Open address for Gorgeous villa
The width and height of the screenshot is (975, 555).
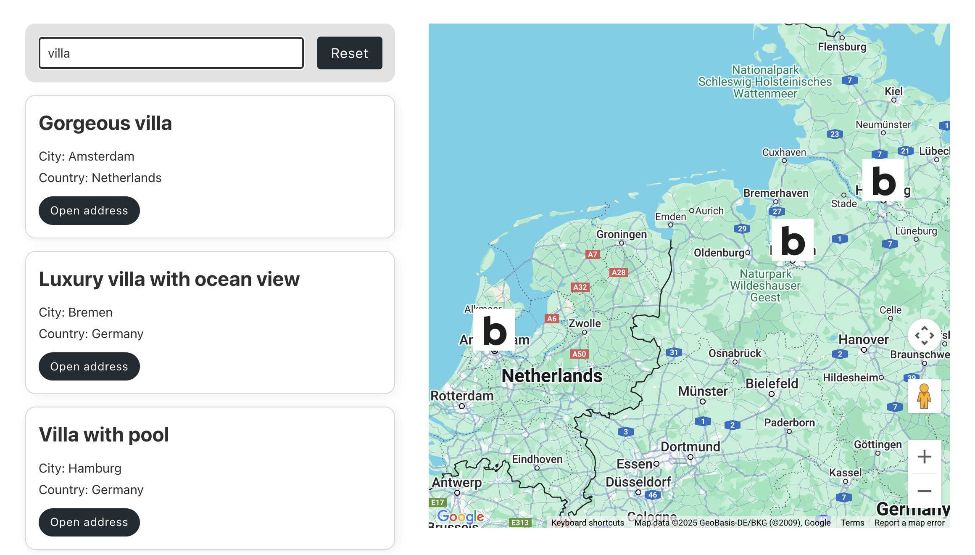coord(89,211)
